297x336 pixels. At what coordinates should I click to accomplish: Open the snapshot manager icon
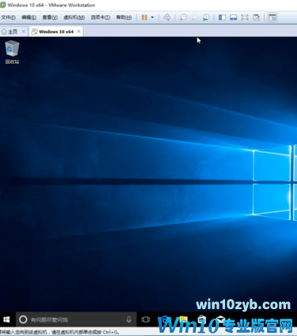tap(206, 17)
